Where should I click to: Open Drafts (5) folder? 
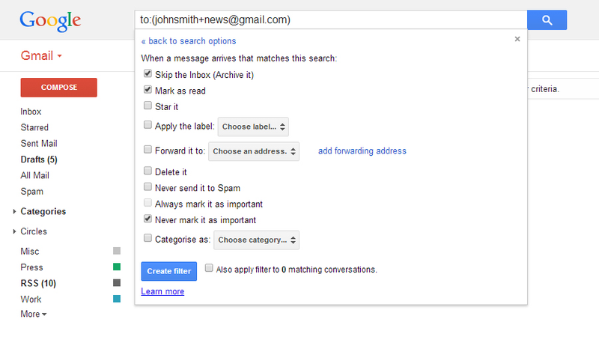(39, 160)
